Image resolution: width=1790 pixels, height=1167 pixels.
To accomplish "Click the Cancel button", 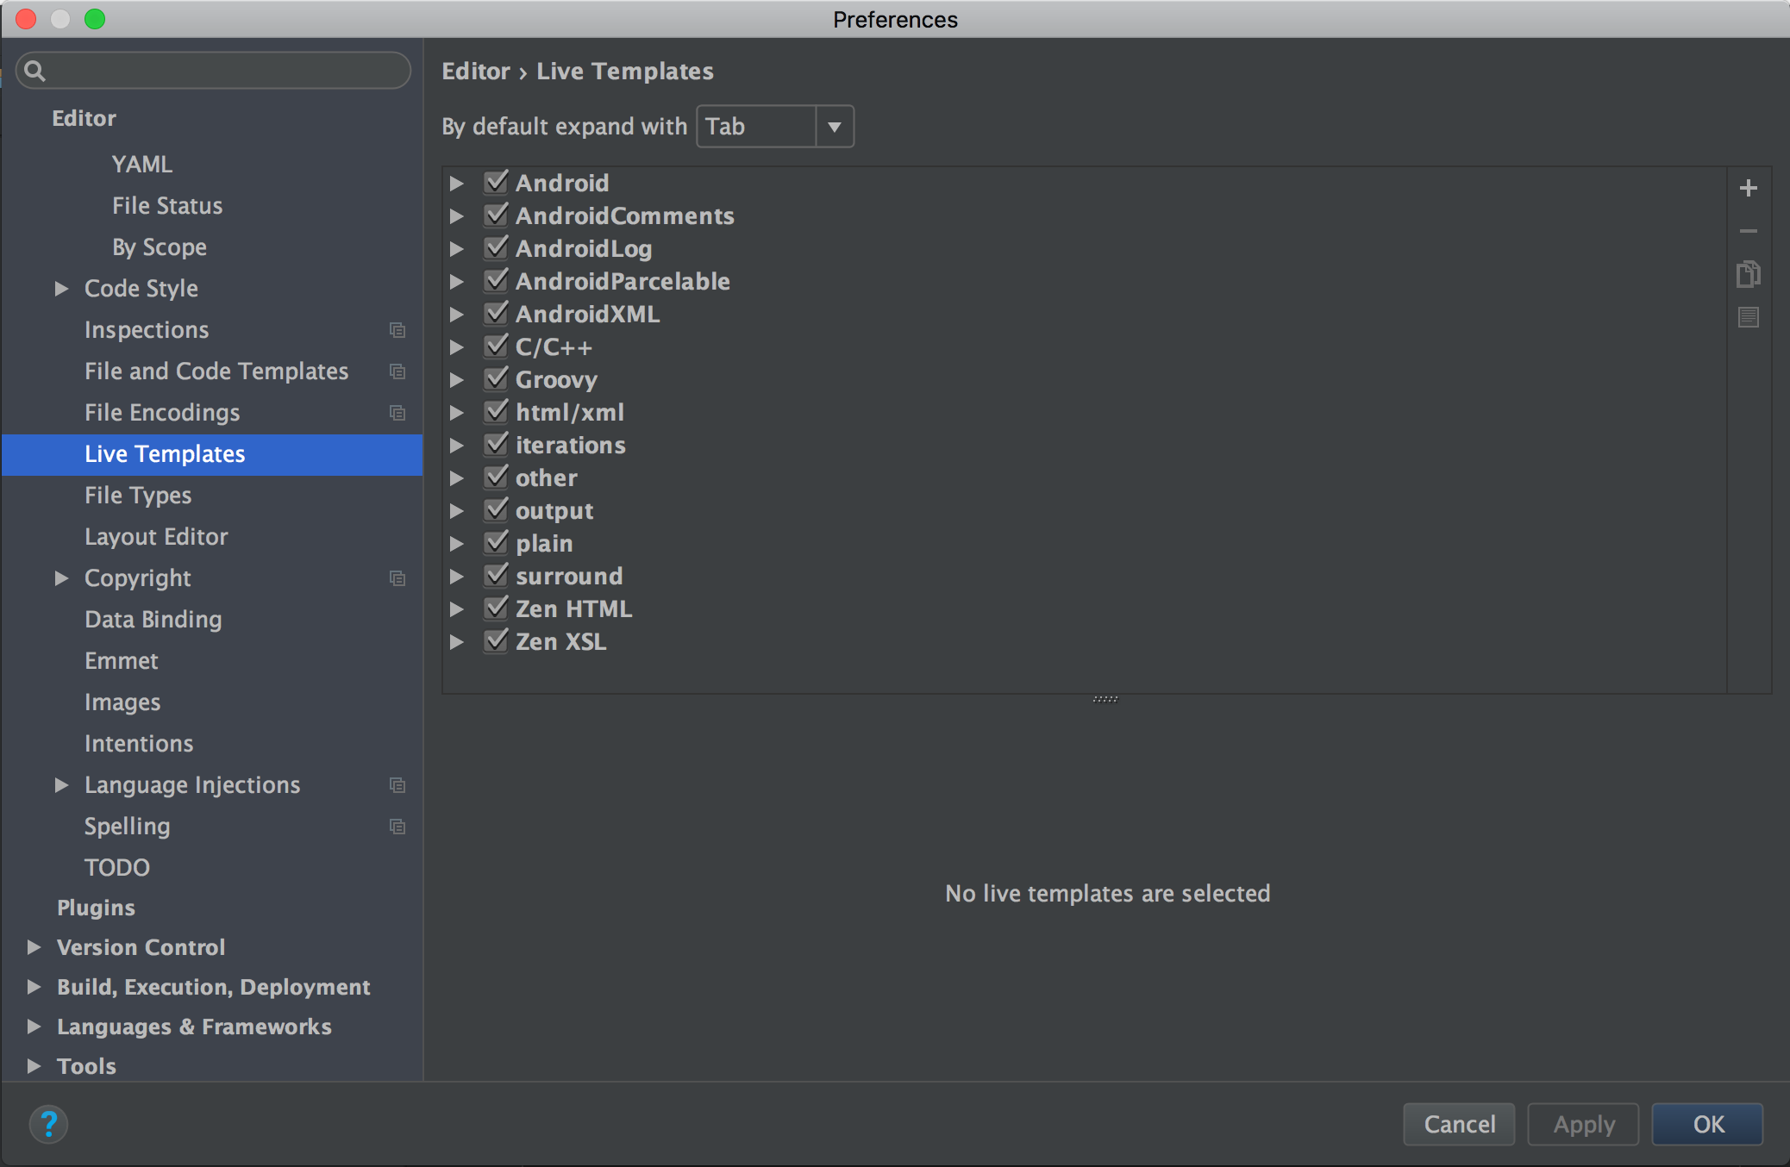I will 1459,1124.
